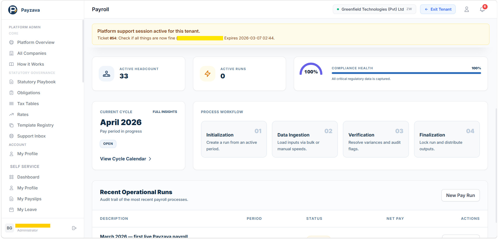Click the STATUS column header

click(x=314, y=218)
